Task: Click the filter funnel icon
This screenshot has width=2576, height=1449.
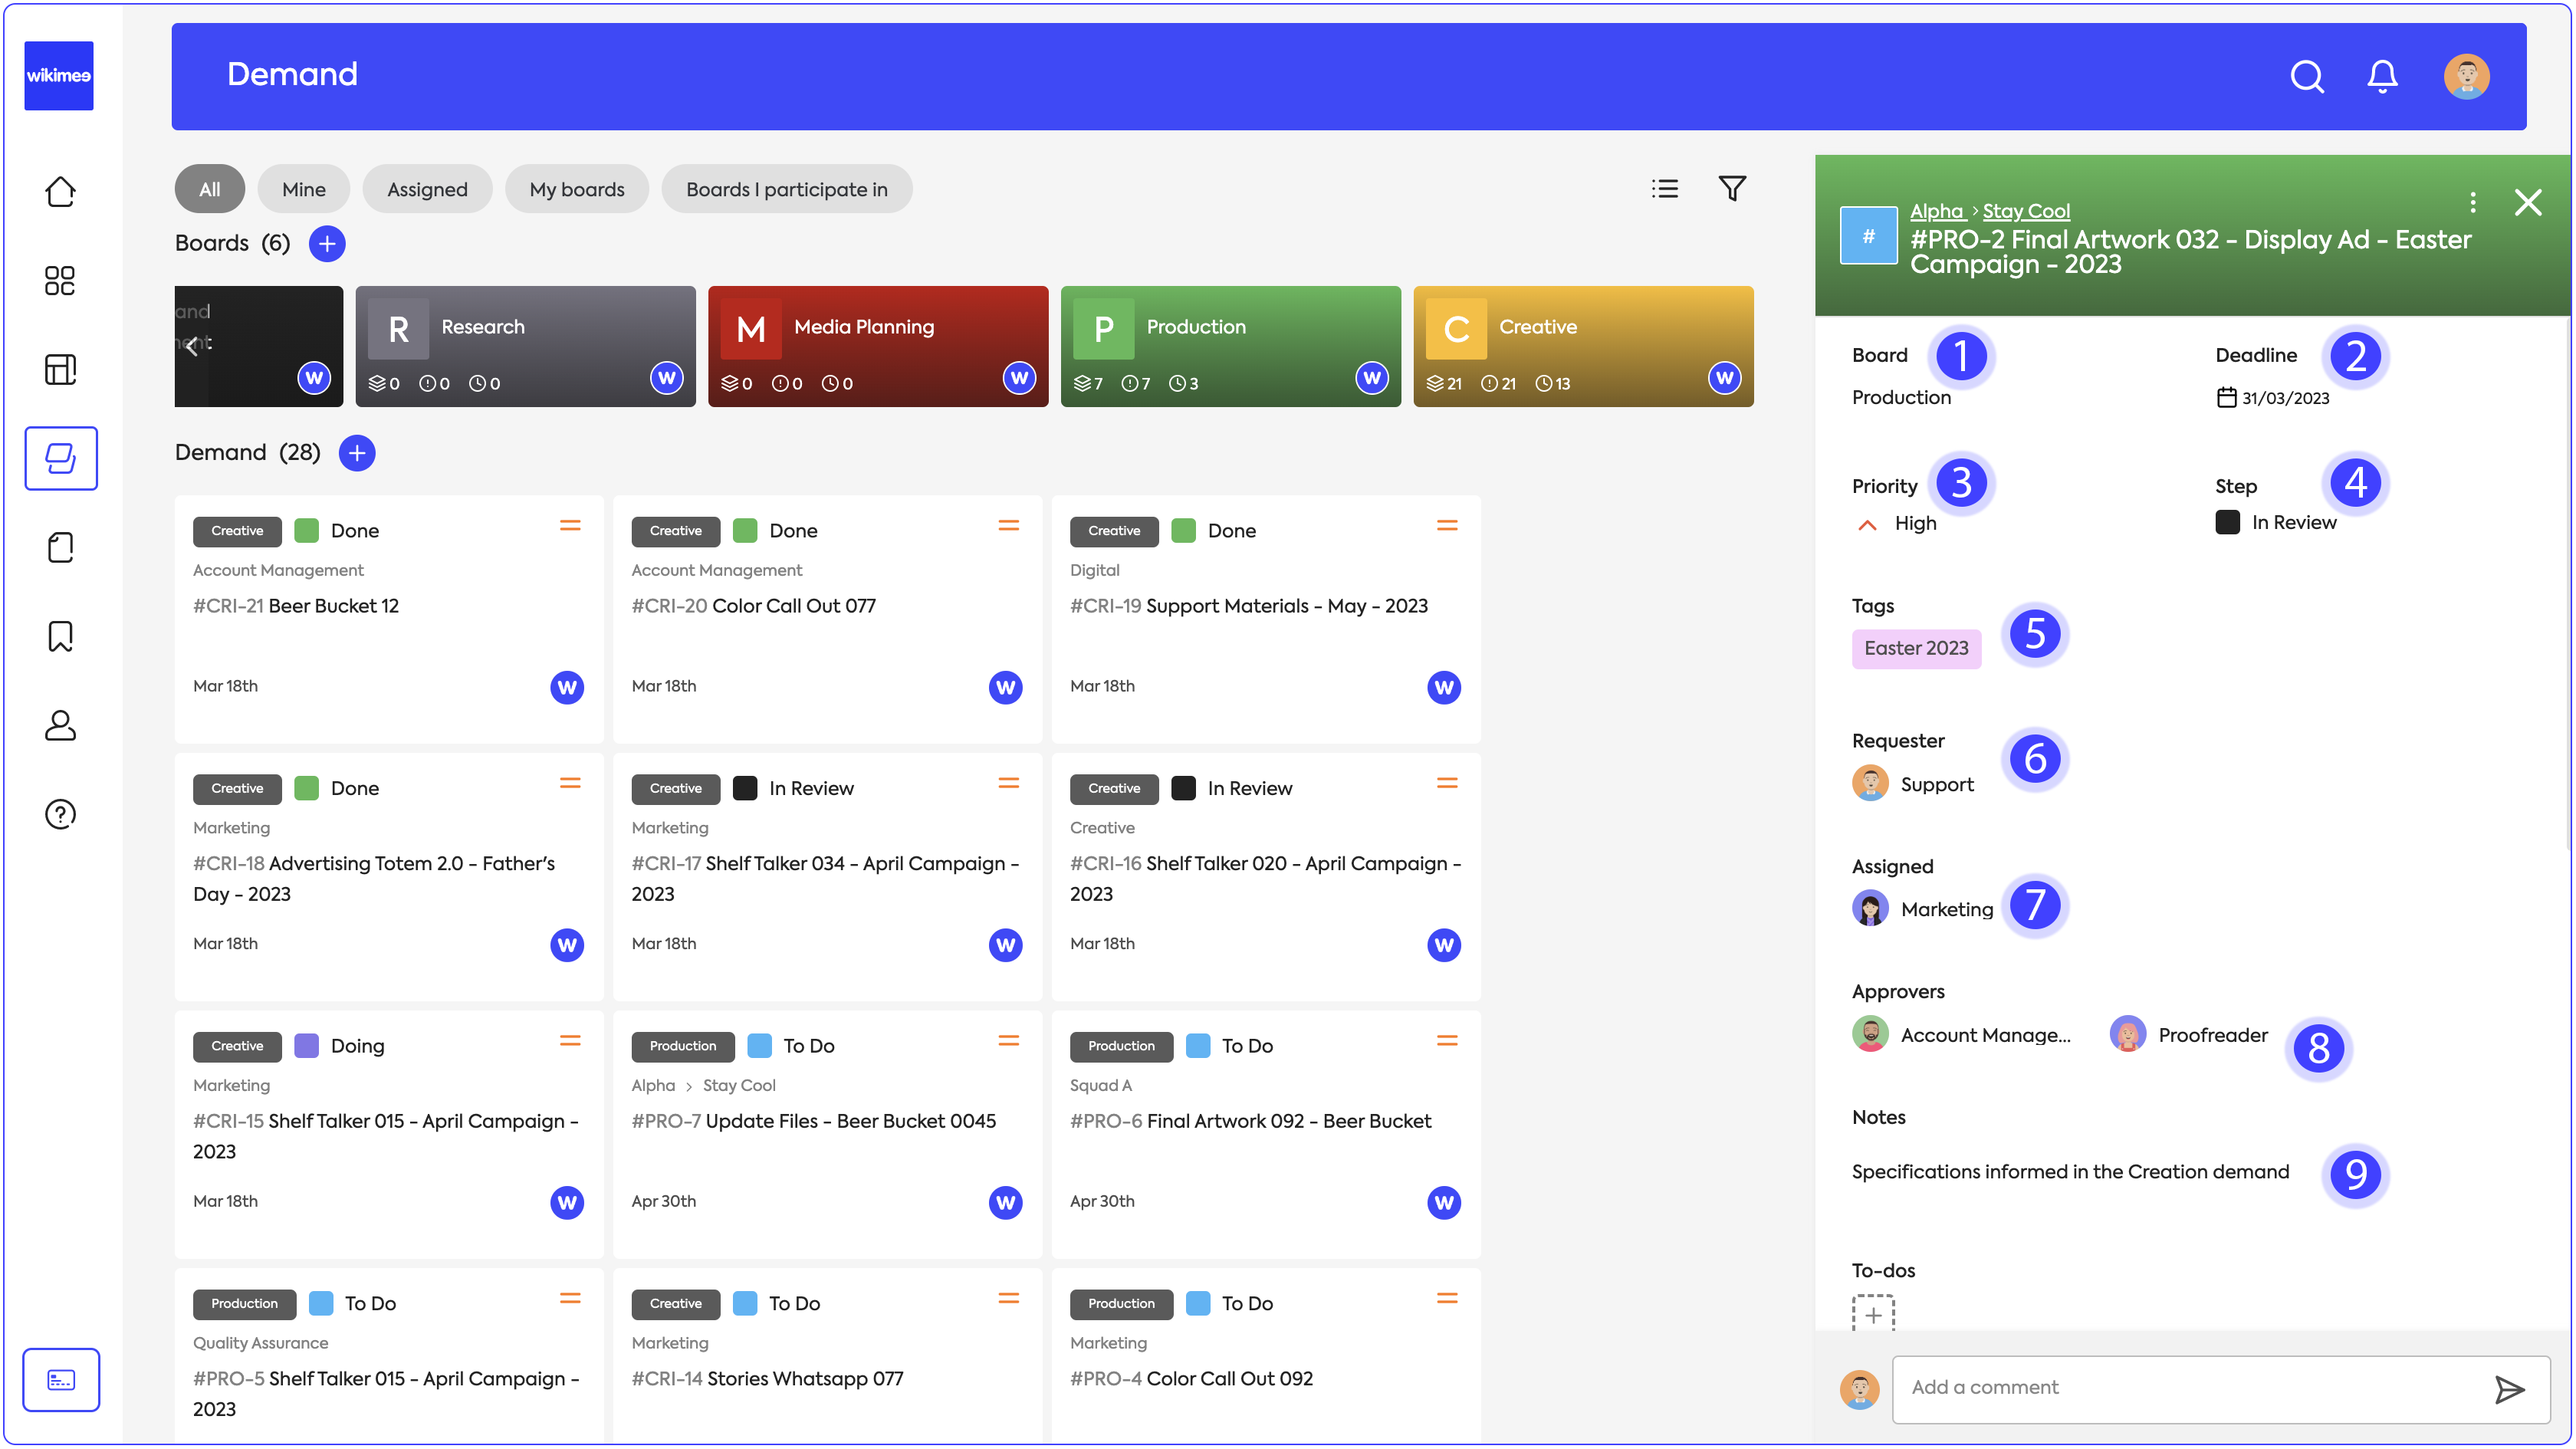Action: click(x=1731, y=188)
